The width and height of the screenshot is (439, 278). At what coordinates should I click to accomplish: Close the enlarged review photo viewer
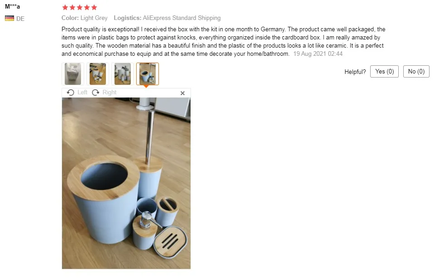[182, 93]
